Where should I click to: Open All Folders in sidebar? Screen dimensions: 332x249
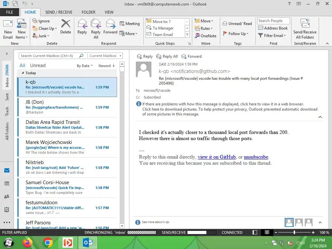click(7, 131)
